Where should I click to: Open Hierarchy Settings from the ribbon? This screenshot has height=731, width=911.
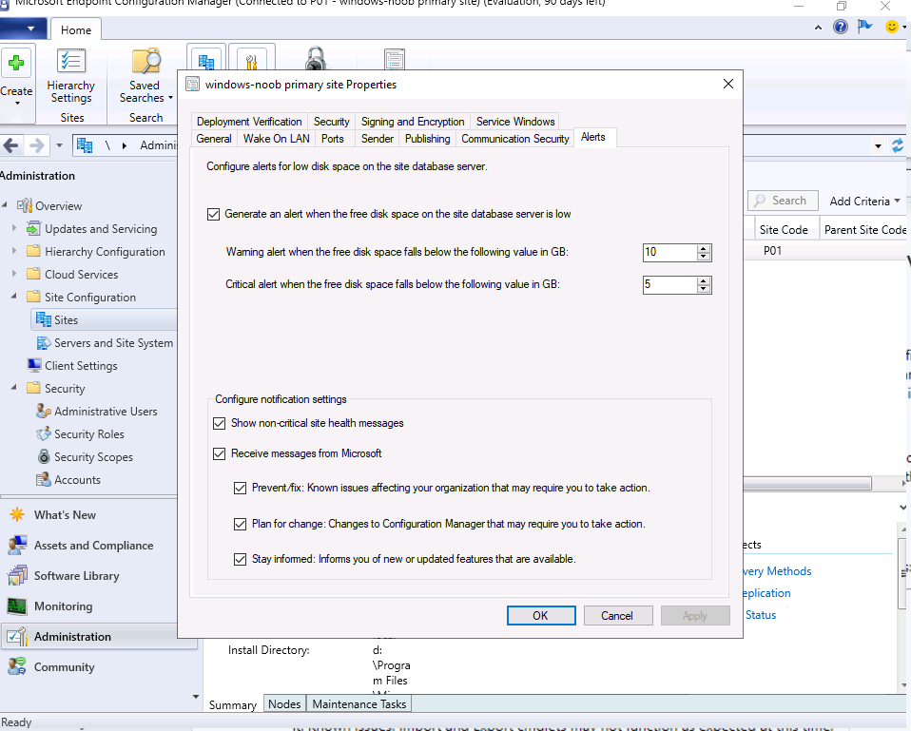click(71, 77)
